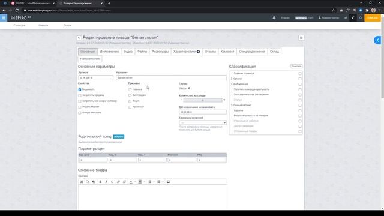The width and height of the screenshot is (384, 216).
Task: Uncheck the Видимость checkbox
Action: point(80,89)
